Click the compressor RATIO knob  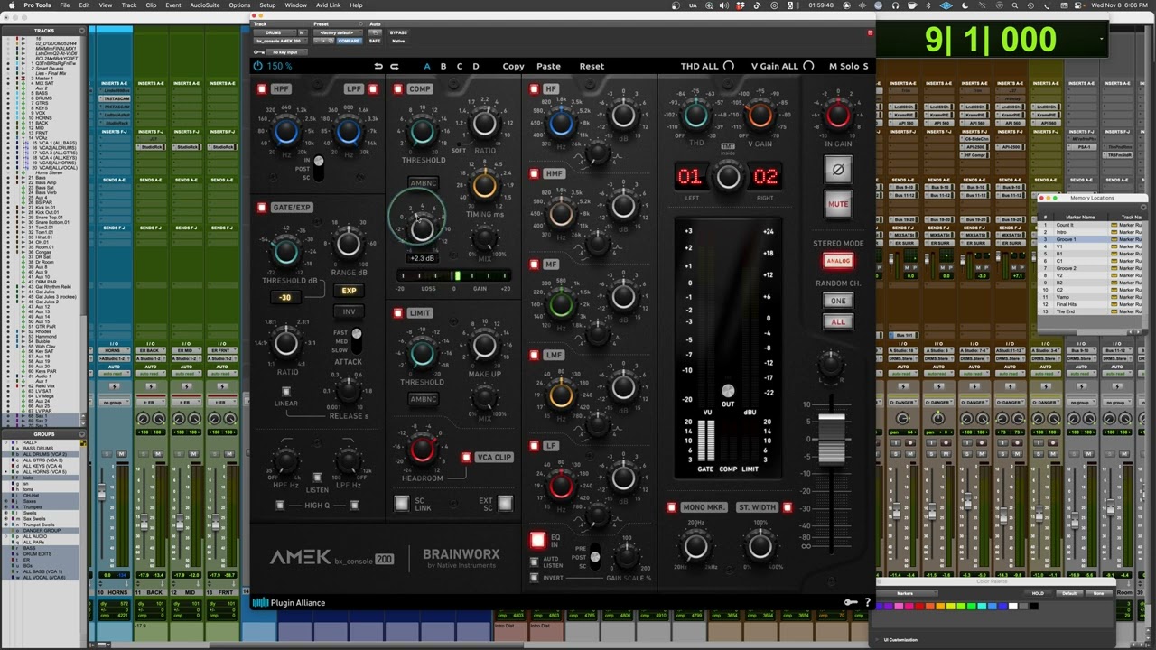pyautogui.click(x=485, y=124)
